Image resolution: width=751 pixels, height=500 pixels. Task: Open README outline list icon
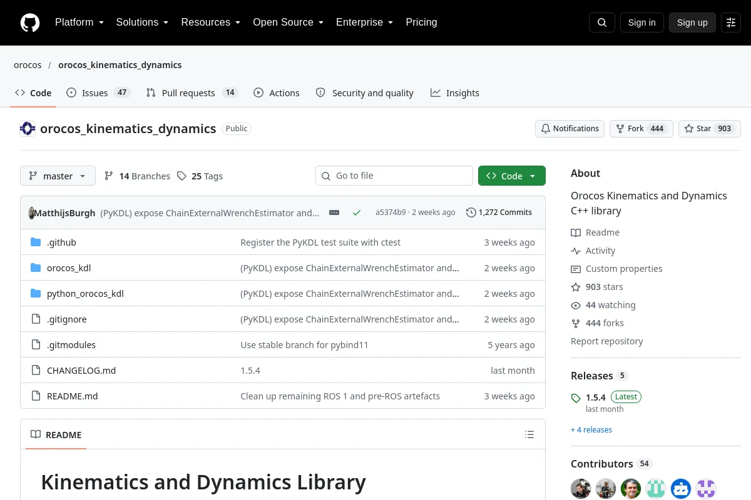(529, 434)
